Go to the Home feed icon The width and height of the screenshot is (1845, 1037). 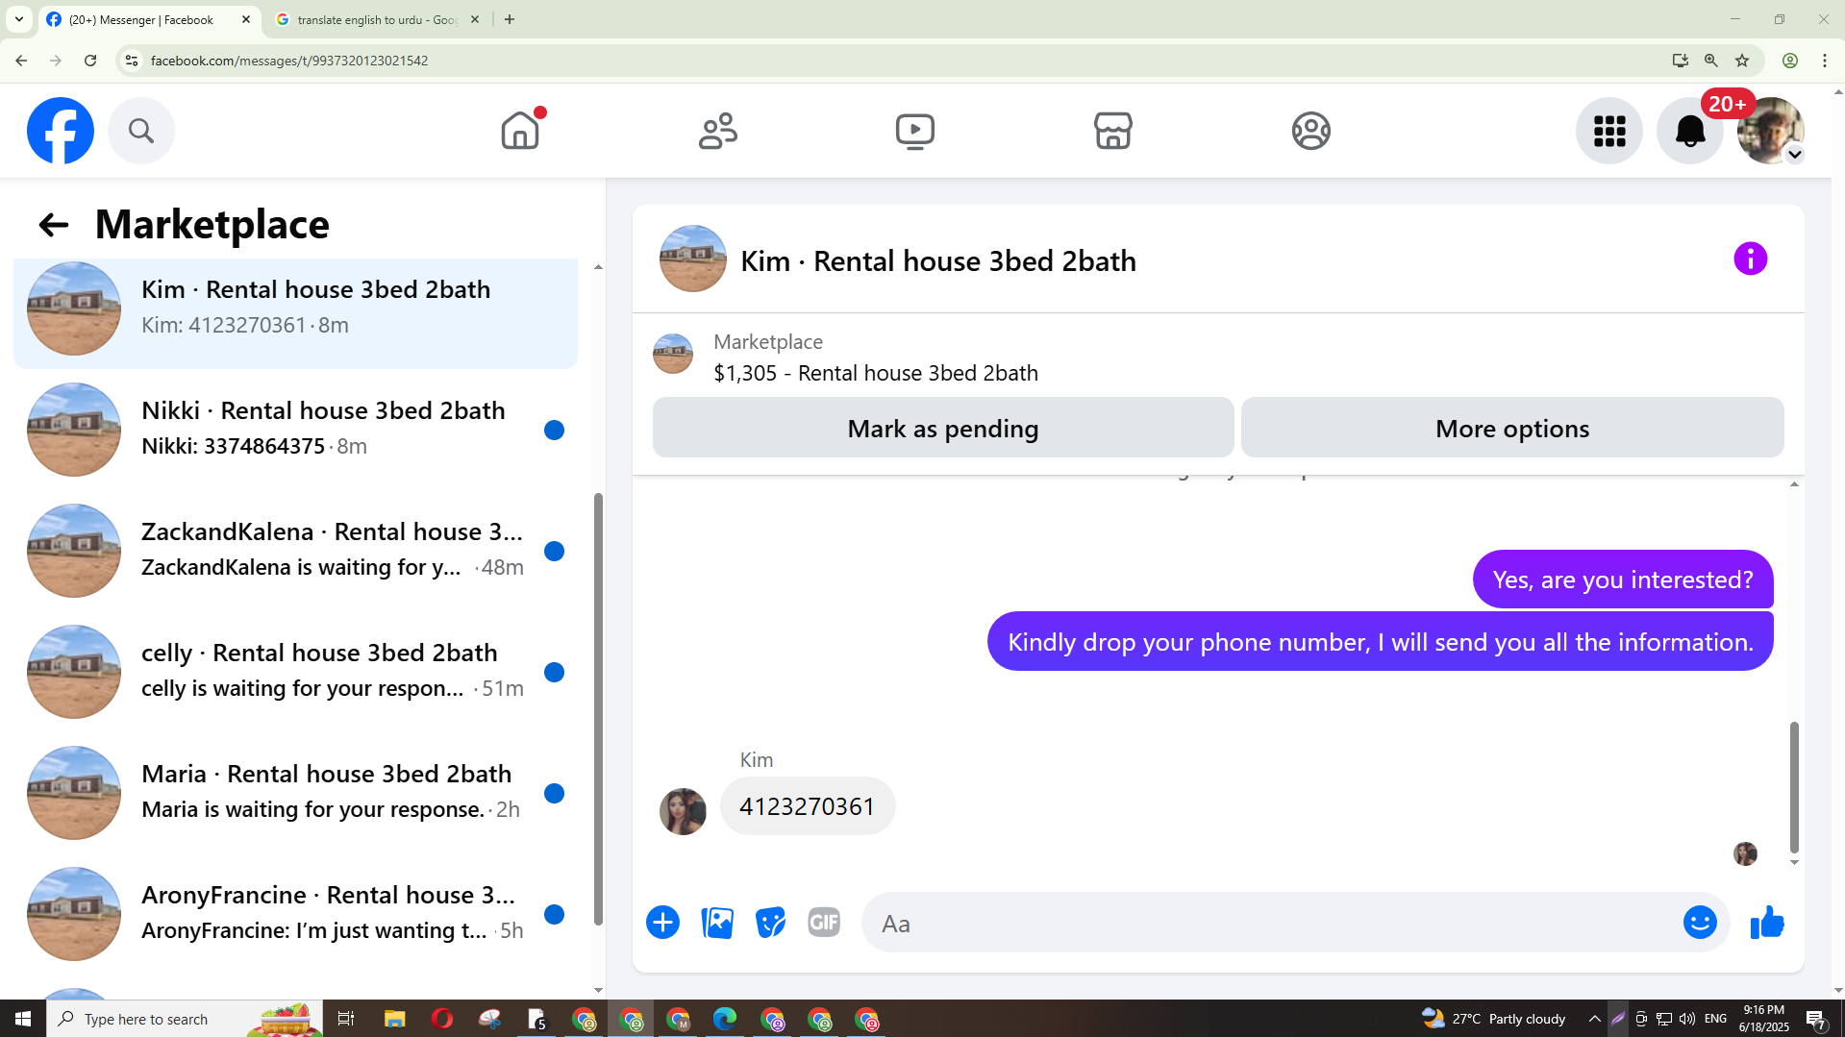520,131
